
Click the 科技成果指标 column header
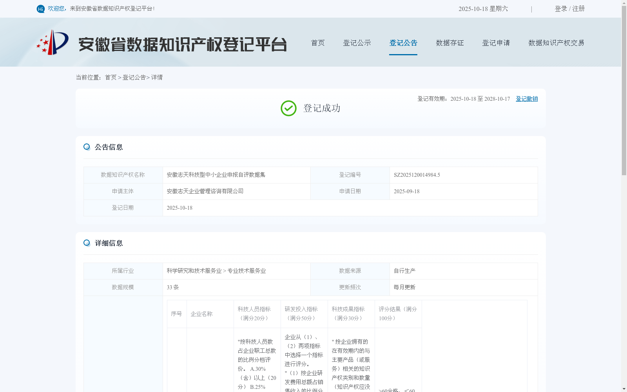(351, 314)
